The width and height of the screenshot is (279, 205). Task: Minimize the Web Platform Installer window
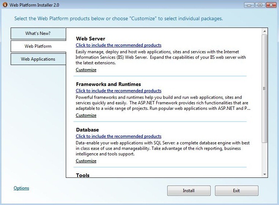tap(249, 5)
